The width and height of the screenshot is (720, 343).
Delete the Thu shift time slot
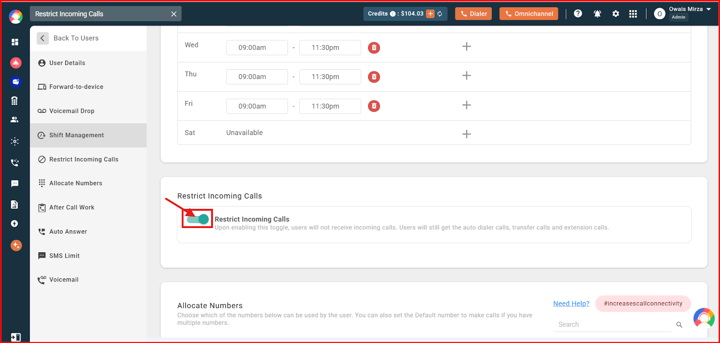point(374,77)
